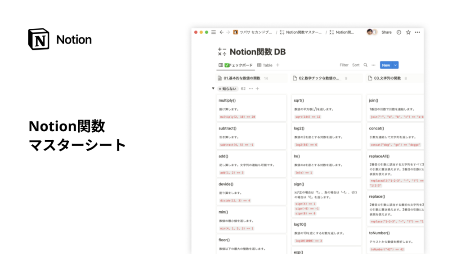Click the 知らない group tag

[228, 89]
